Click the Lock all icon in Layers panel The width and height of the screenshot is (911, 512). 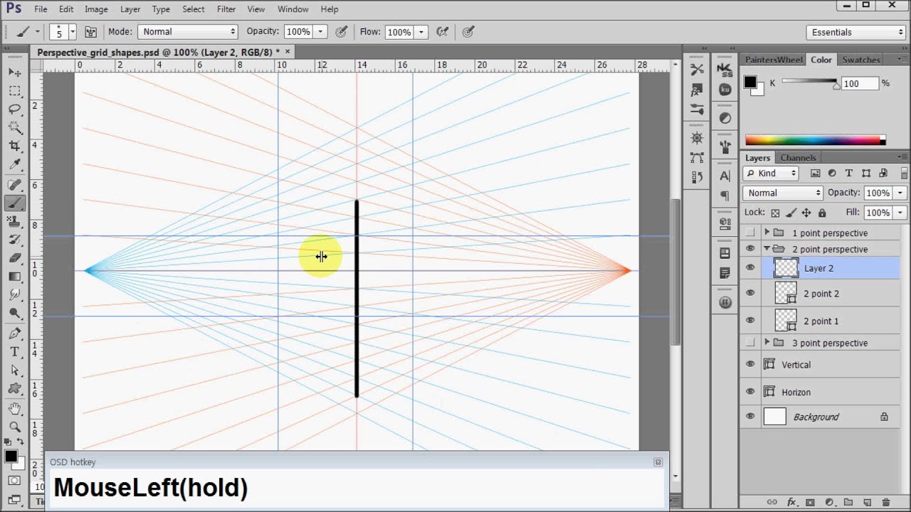click(x=822, y=213)
